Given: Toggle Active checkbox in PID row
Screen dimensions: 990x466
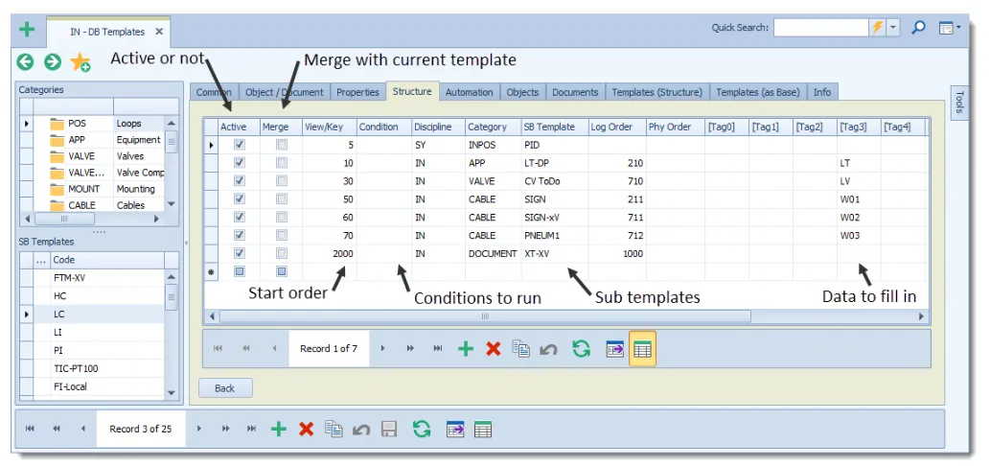Looking at the screenshot, I should pos(240,145).
